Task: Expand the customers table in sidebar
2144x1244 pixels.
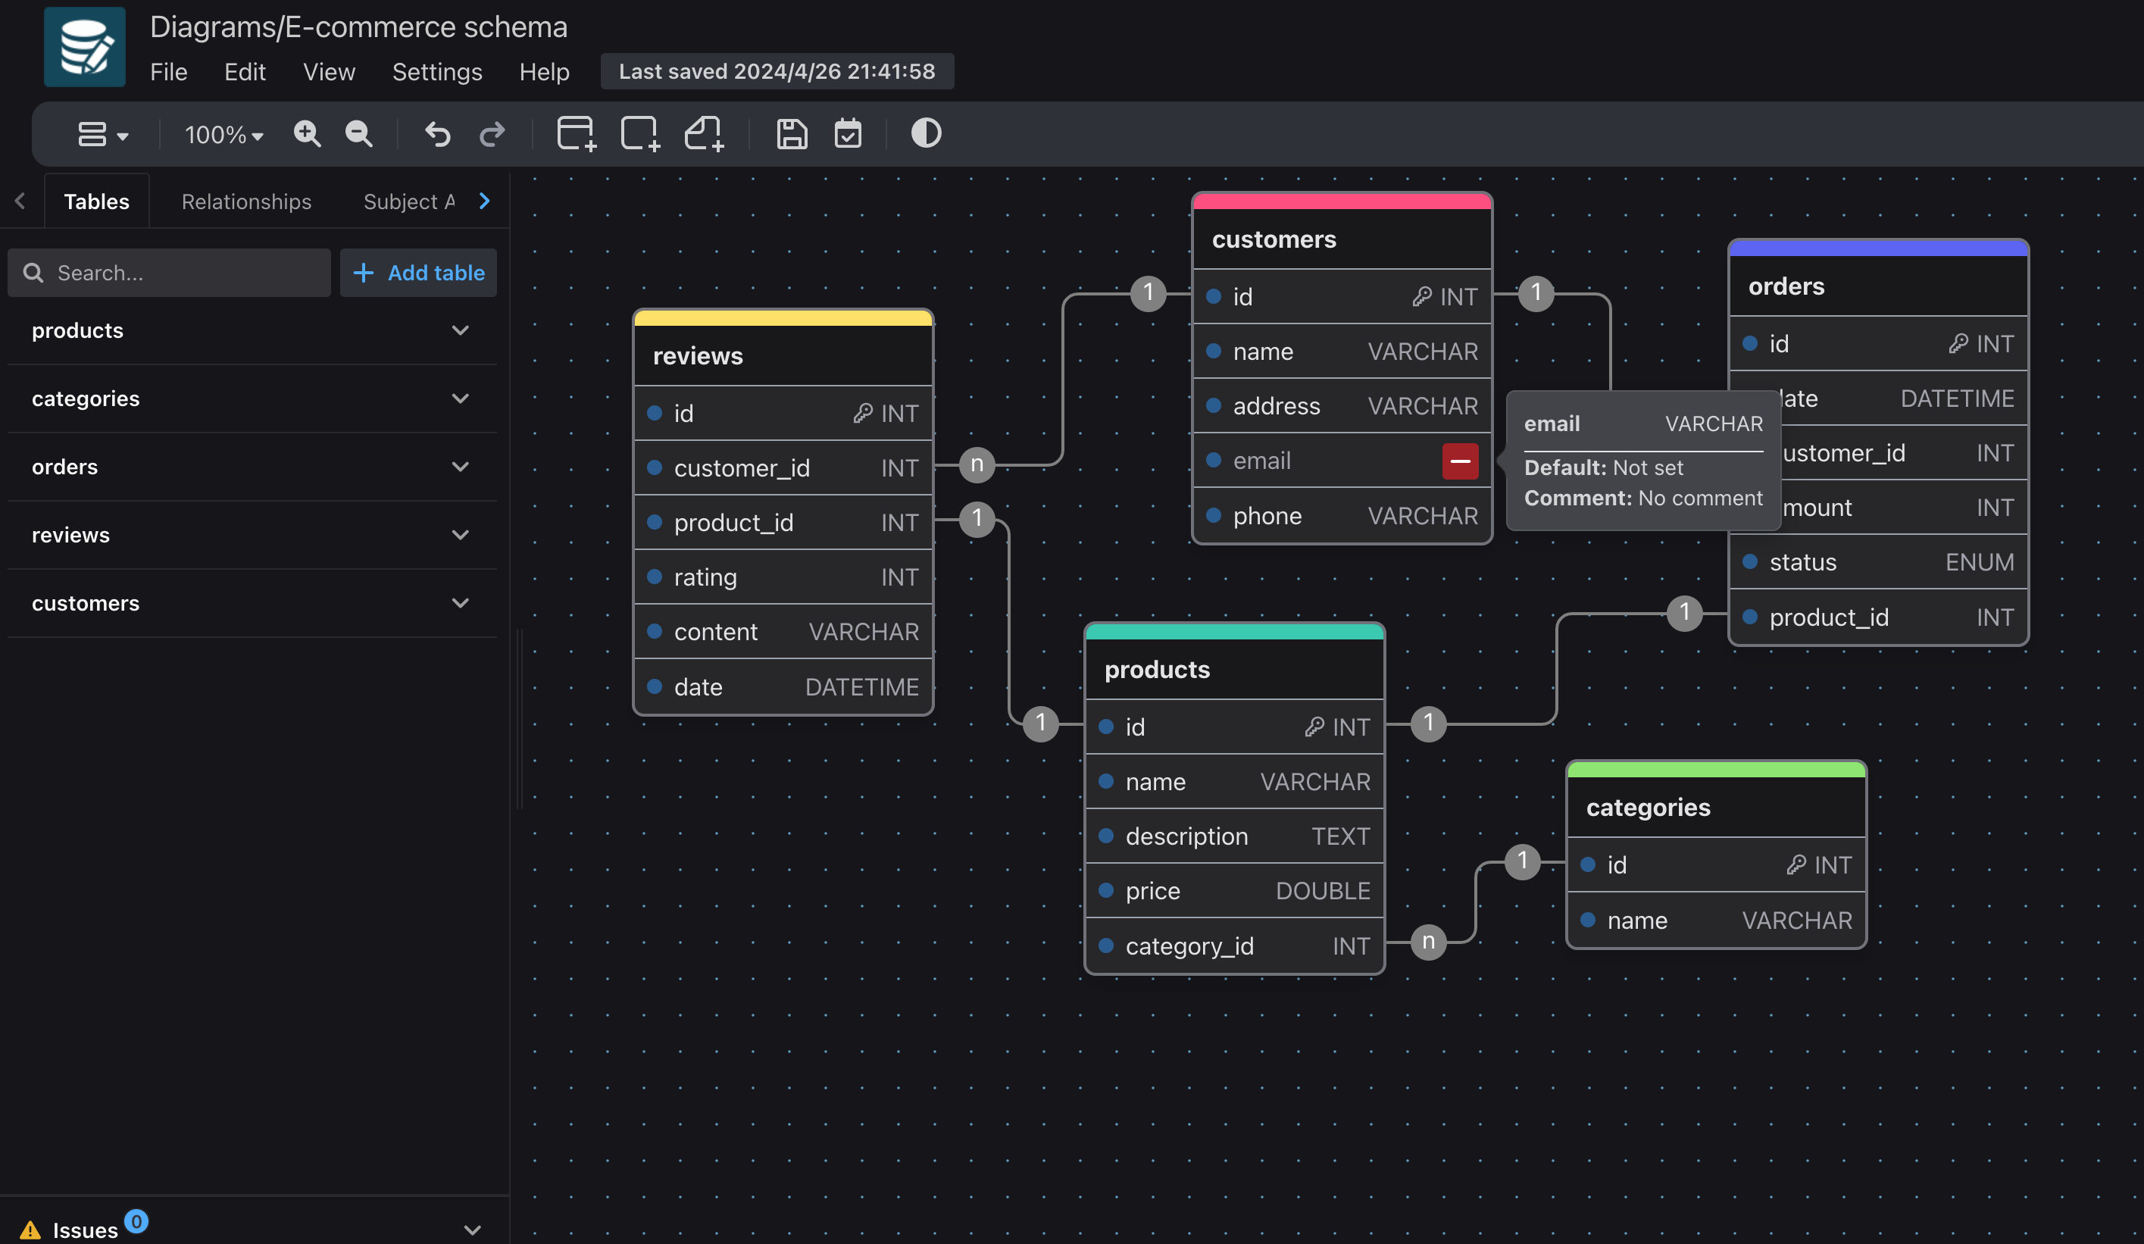Action: [x=252, y=602]
